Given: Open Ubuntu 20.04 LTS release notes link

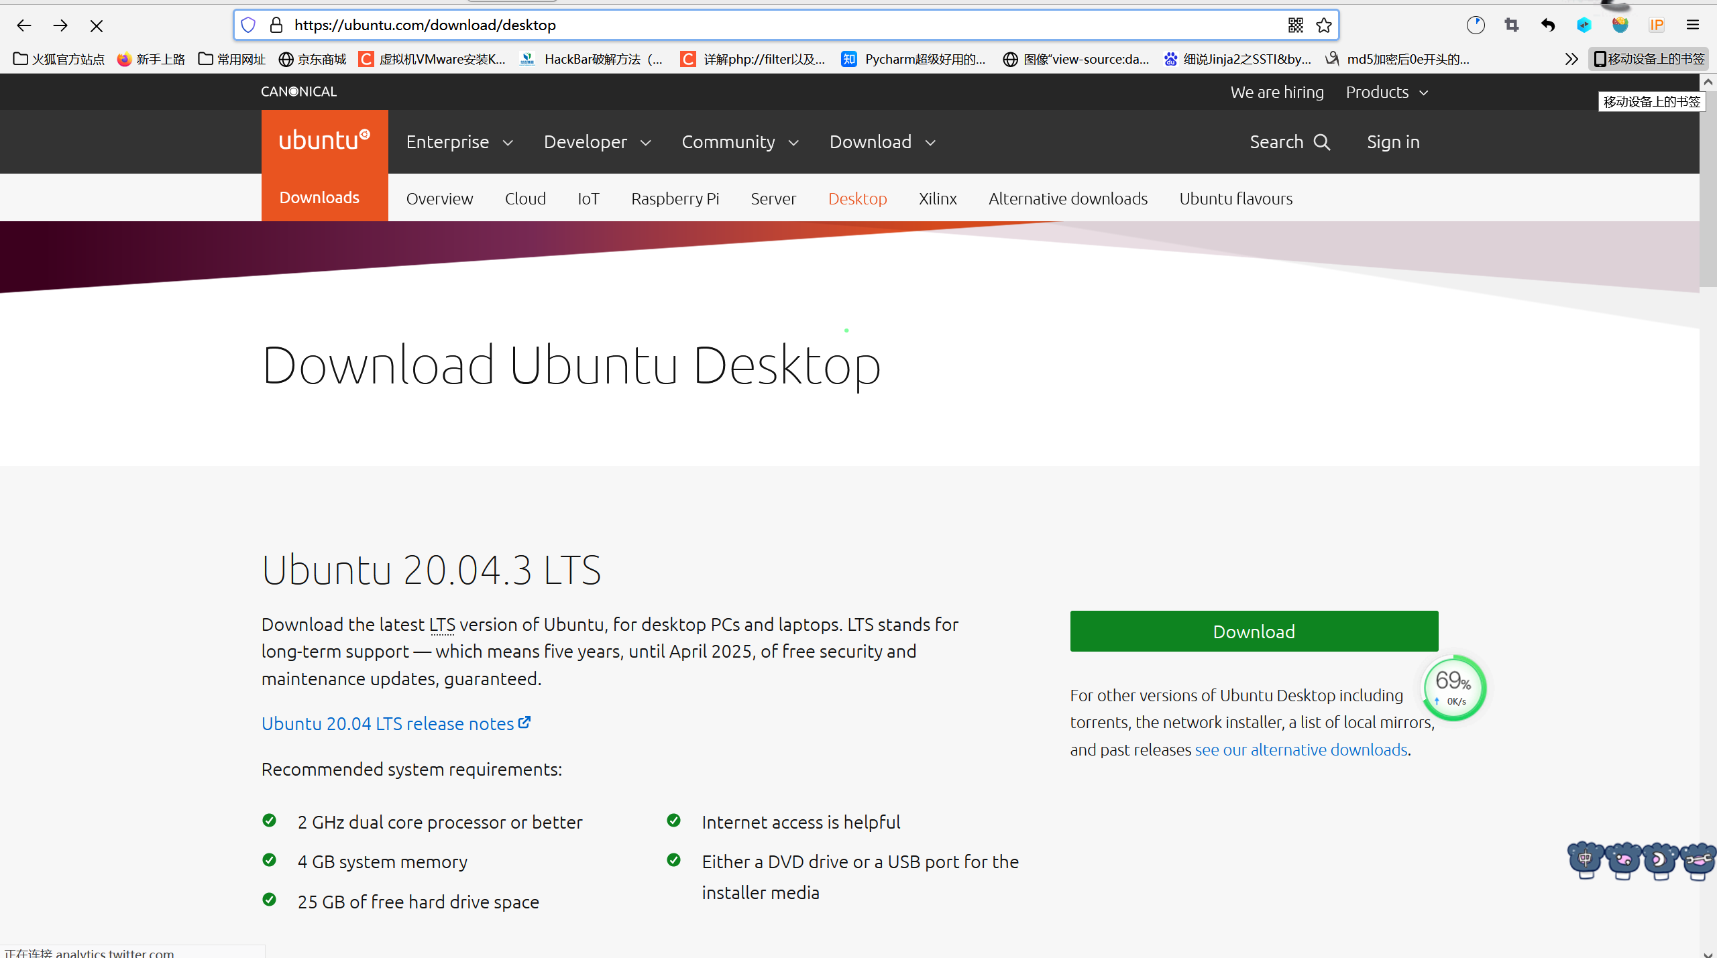Looking at the screenshot, I should [x=388, y=723].
